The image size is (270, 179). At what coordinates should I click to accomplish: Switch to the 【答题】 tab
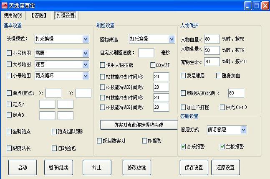[39, 15]
